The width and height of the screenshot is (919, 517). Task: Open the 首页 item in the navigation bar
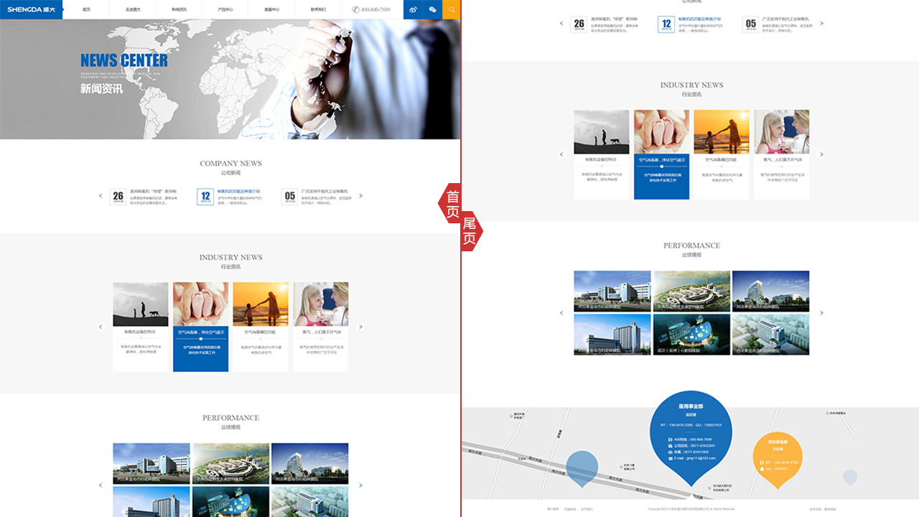[86, 9]
